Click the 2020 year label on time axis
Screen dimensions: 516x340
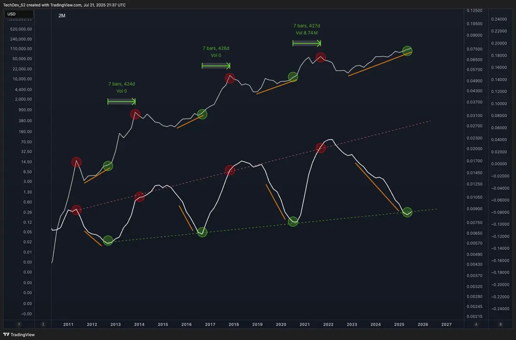[281, 325]
